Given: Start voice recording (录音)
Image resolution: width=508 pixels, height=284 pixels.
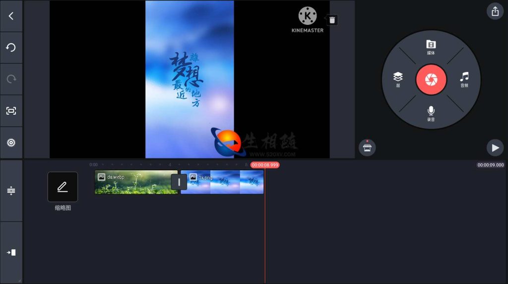Looking at the screenshot, I should [x=431, y=114].
